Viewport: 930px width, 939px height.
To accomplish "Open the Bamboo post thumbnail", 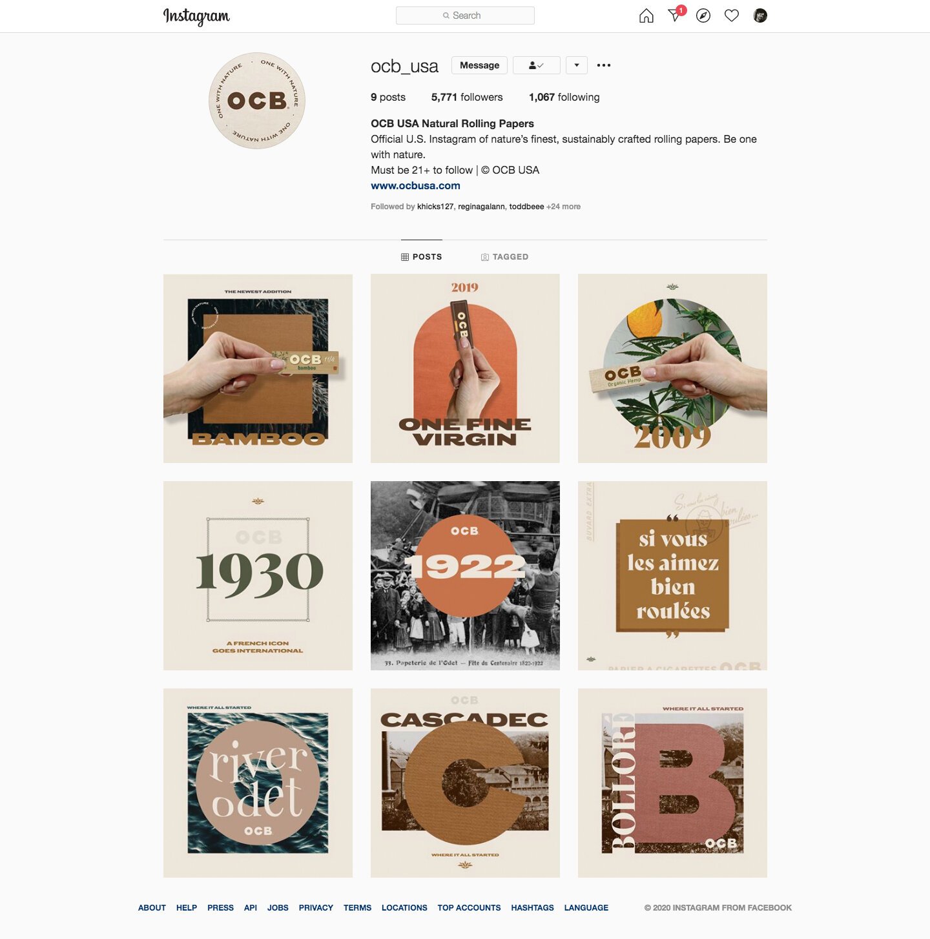I will (258, 368).
